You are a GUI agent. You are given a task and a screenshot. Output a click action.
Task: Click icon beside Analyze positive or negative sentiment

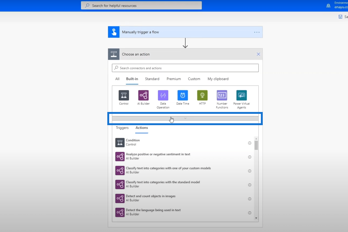pyautogui.click(x=120, y=157)
